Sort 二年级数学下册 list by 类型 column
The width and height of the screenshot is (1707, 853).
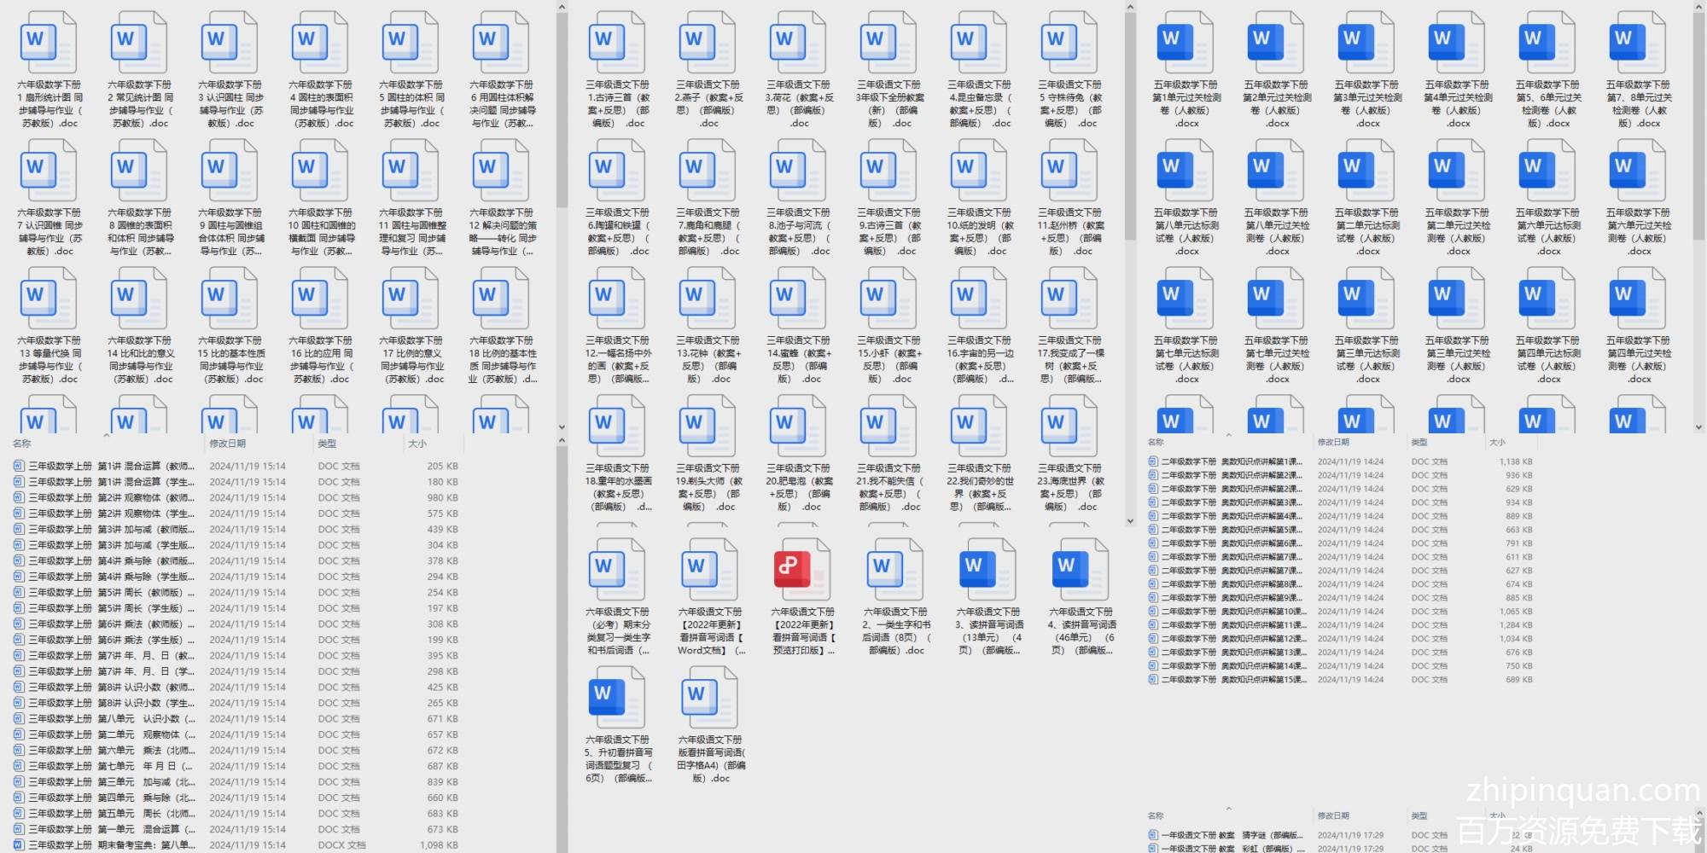click(x=1419, y=443)
